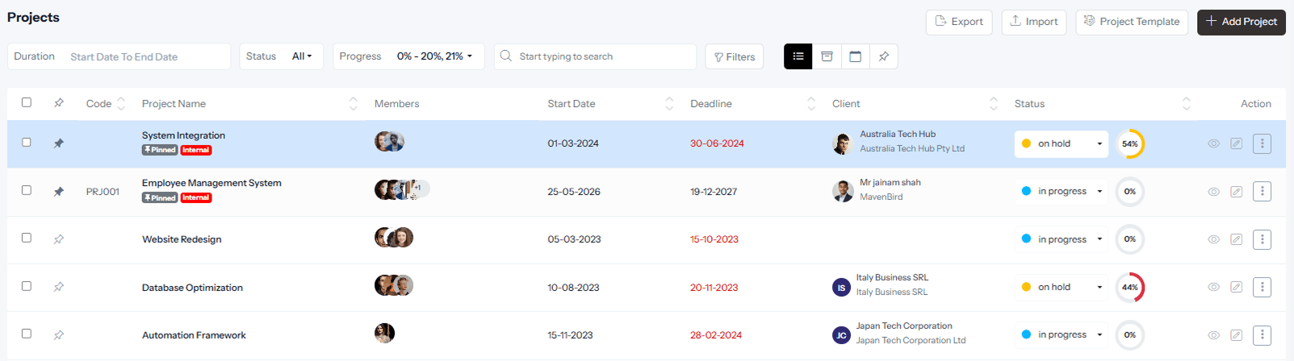
Task: View Website Redesign via eye icon
Action: pyautogui.click(x=1213, y=239)
